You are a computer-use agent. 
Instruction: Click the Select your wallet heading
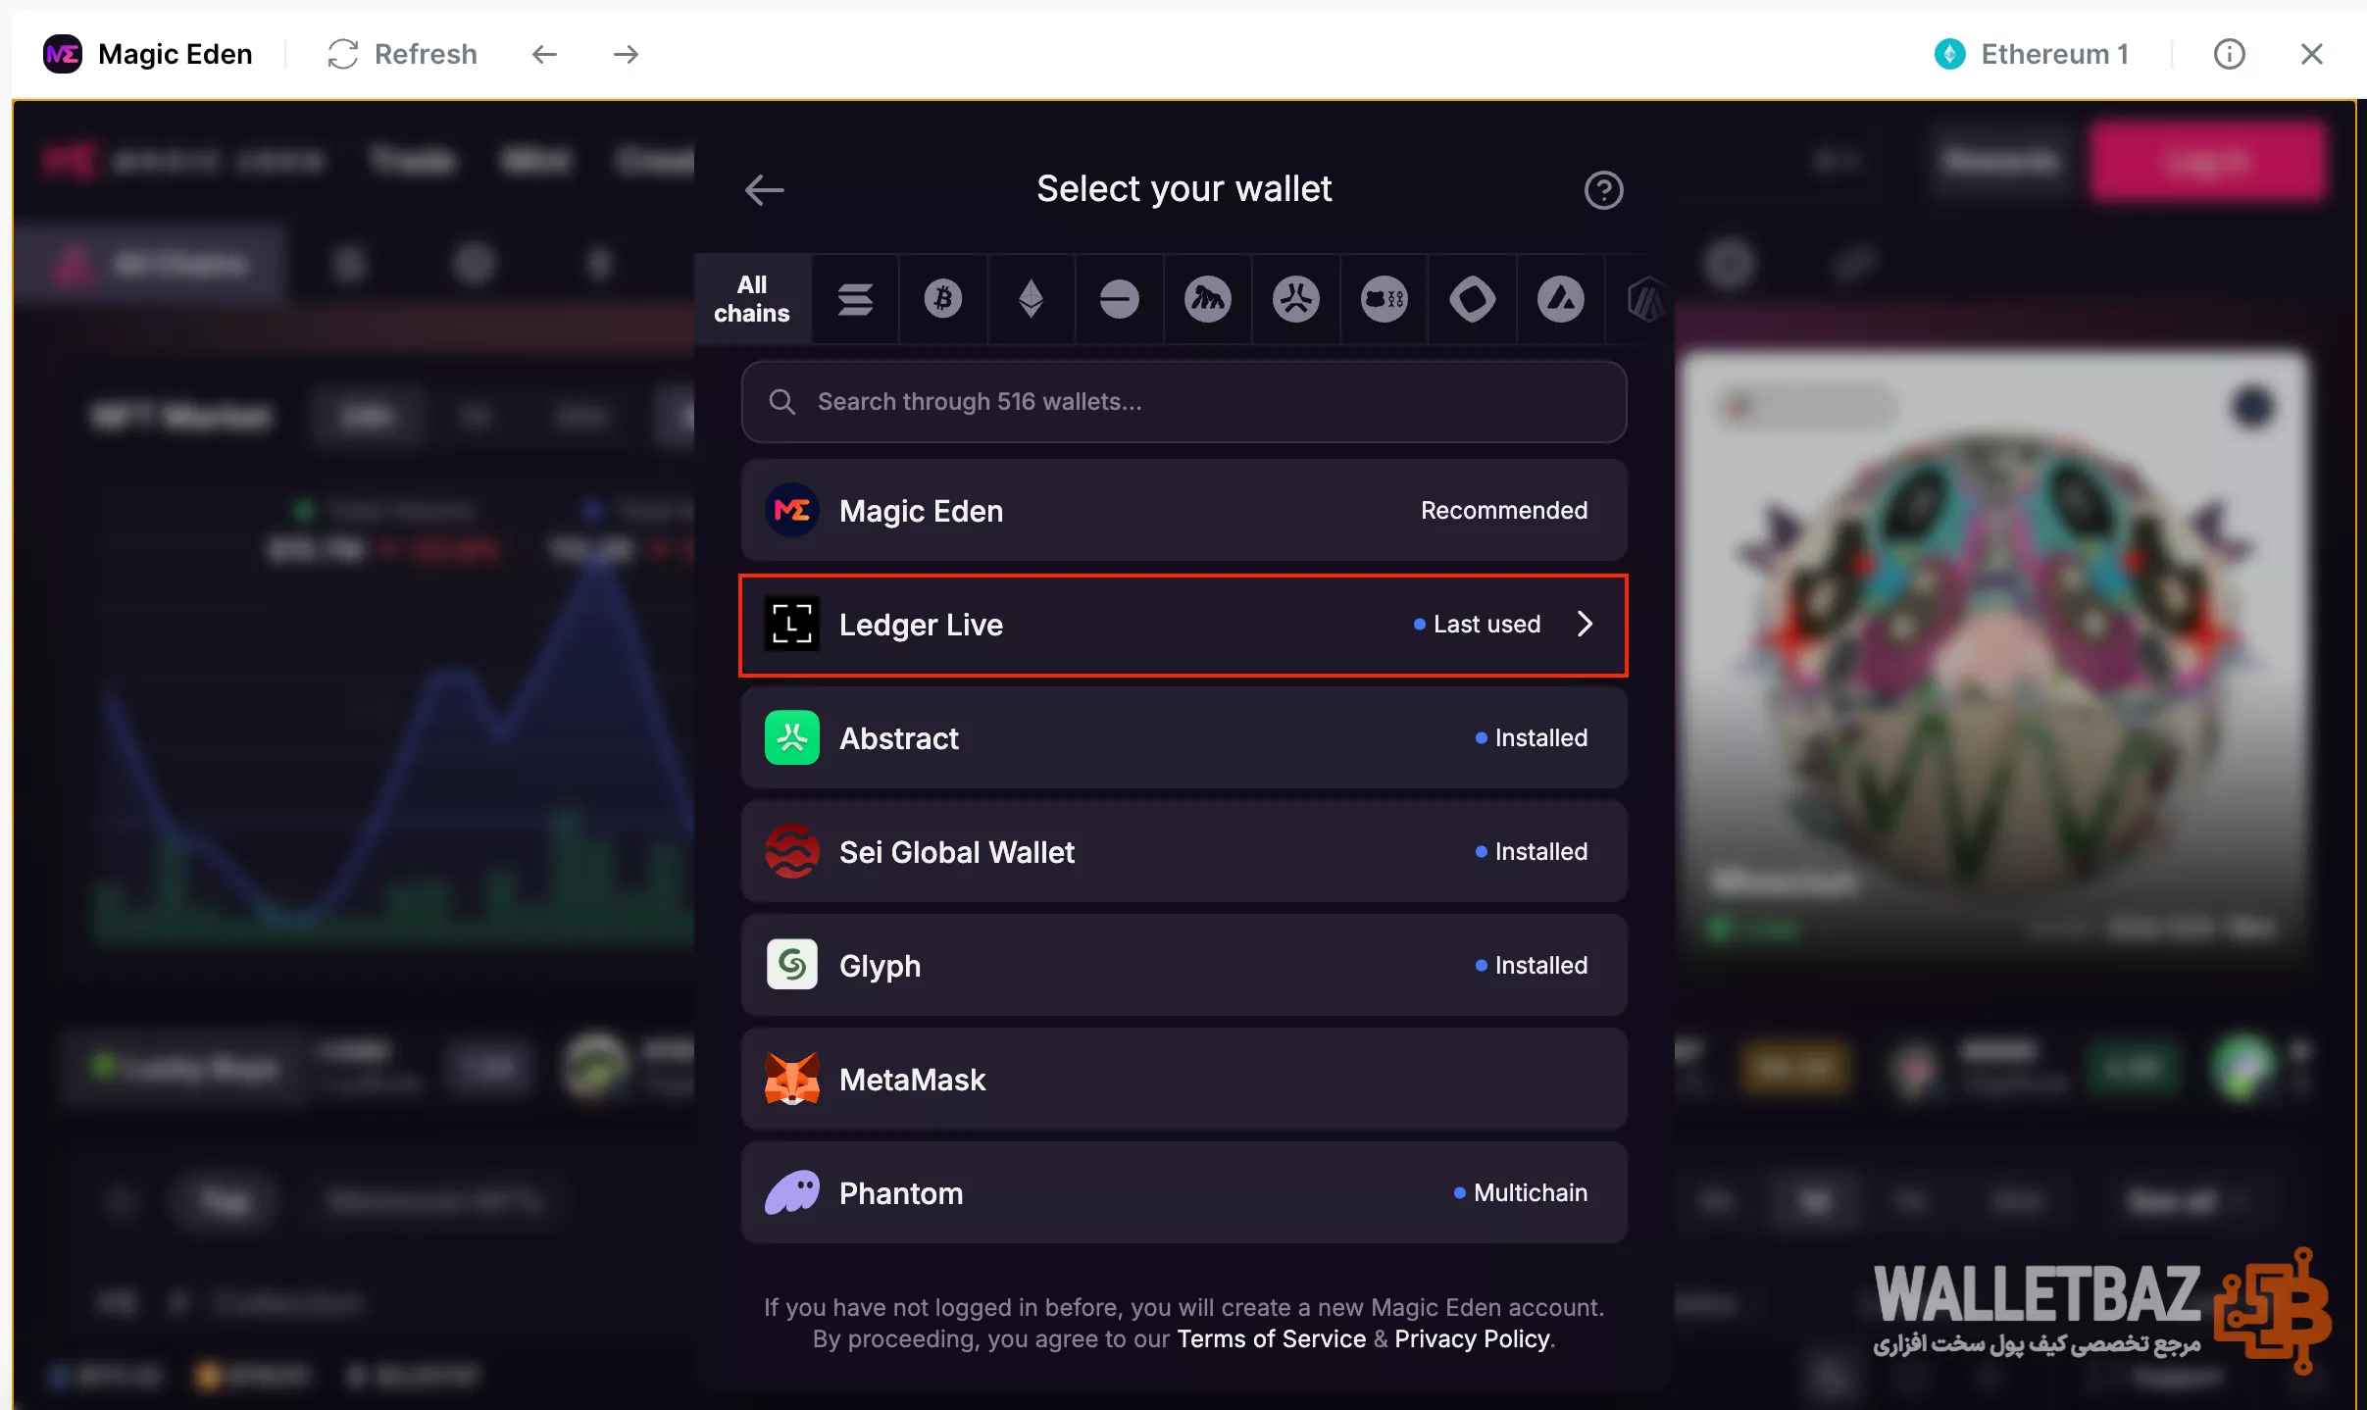1184,189
